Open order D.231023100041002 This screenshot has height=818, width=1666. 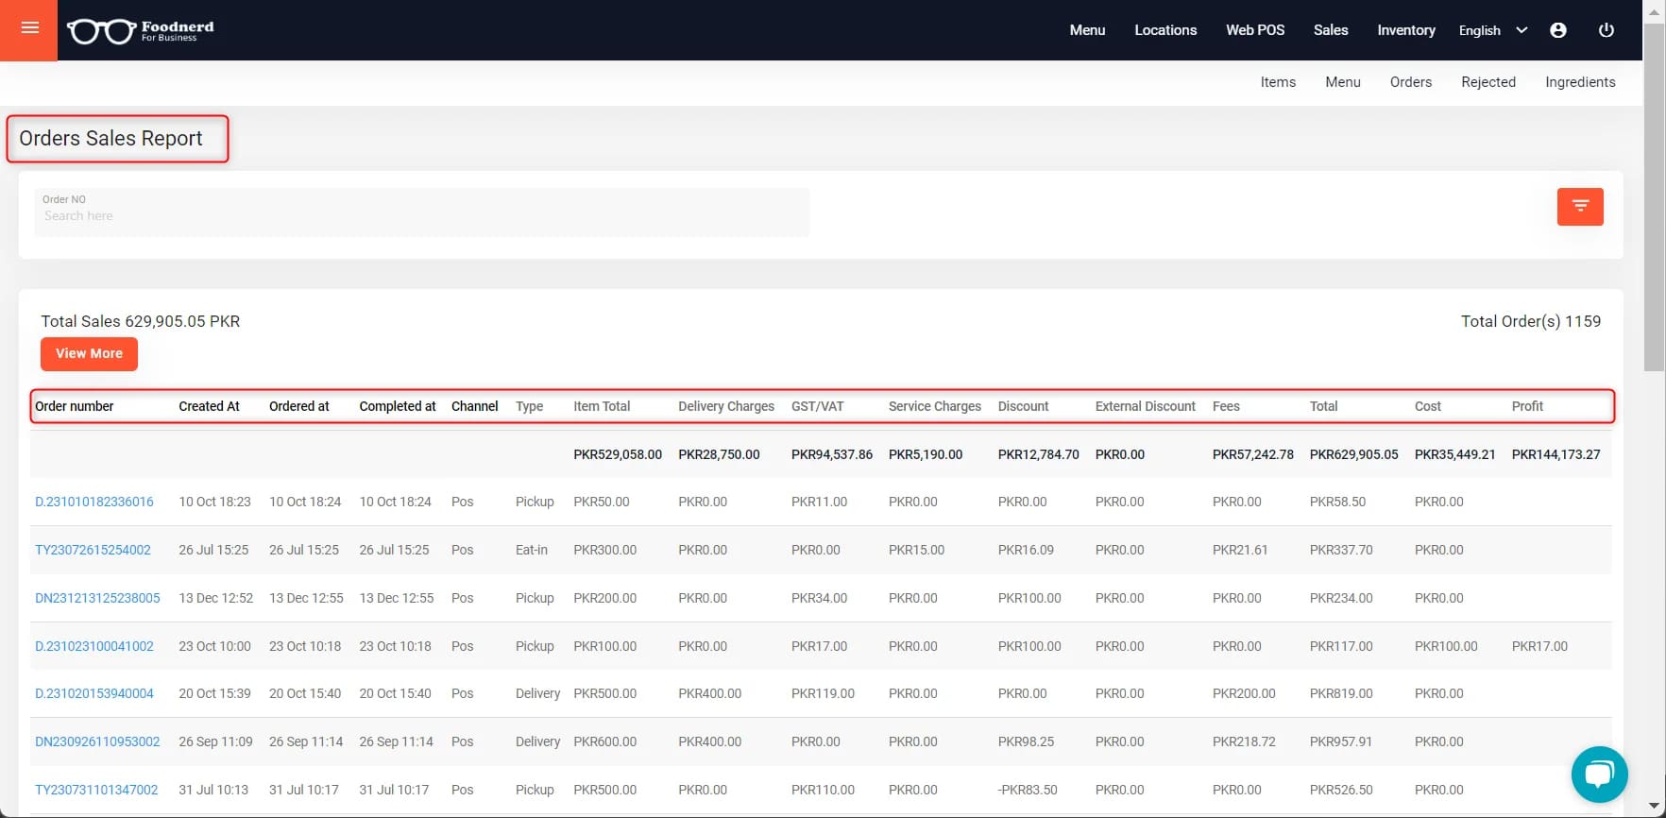[94, 646]
